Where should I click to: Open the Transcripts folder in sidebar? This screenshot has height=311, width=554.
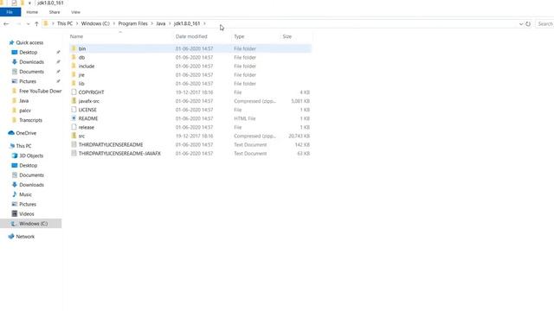pos(30,120)
